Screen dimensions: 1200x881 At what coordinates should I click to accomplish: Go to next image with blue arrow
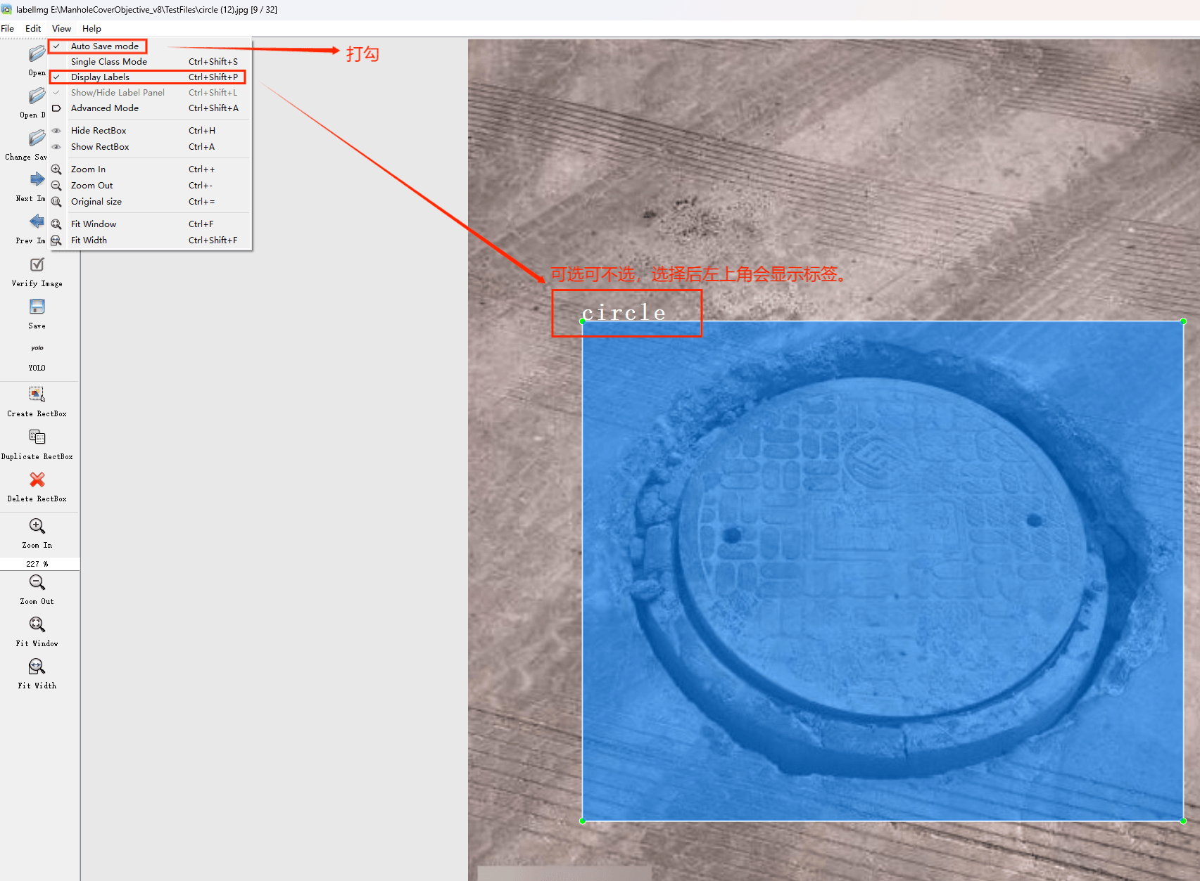click(x=37, y=180)
